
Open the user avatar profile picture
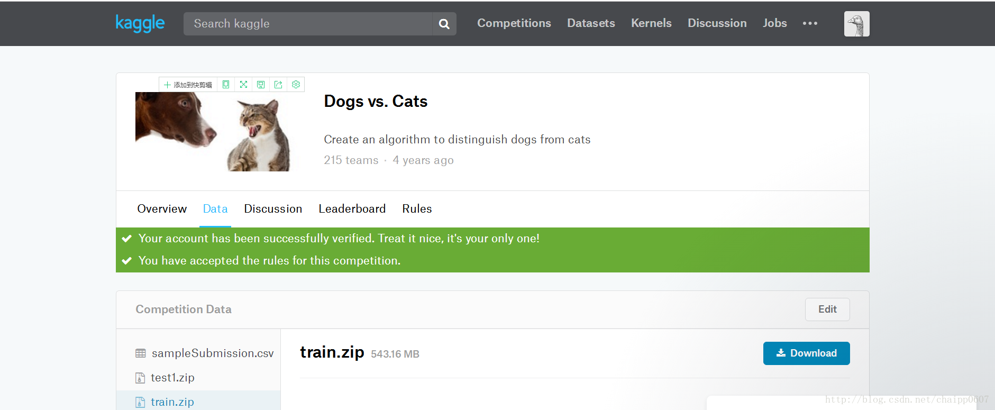[856, 24]
